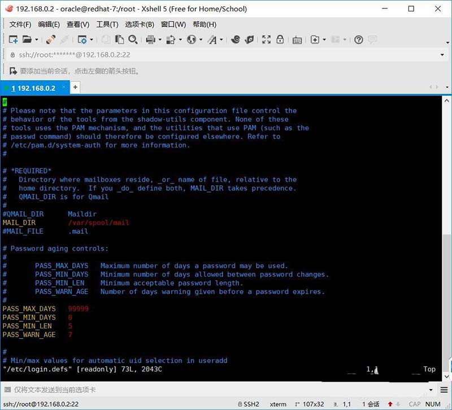Toggle NUM indicator in the status bar
This screenshot has height=410, width=452.
click(x=432, y=404)
